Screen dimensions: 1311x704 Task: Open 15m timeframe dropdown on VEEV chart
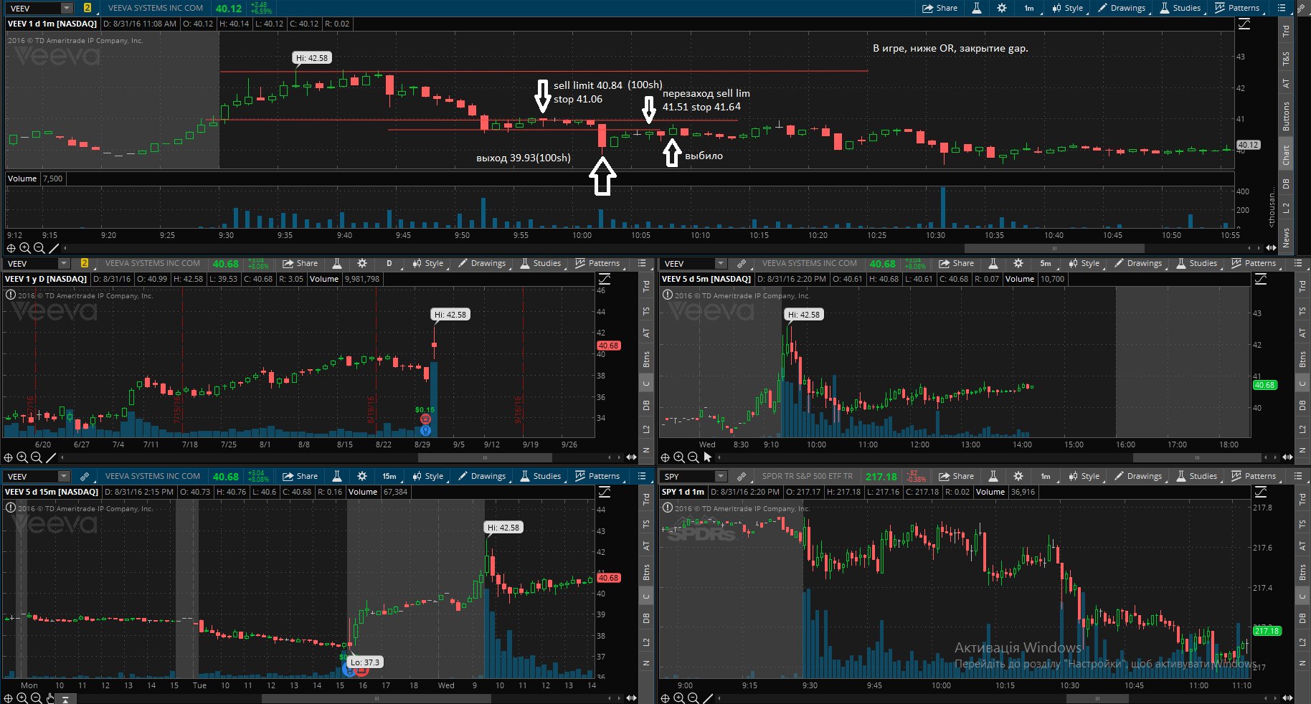(389, 476)
